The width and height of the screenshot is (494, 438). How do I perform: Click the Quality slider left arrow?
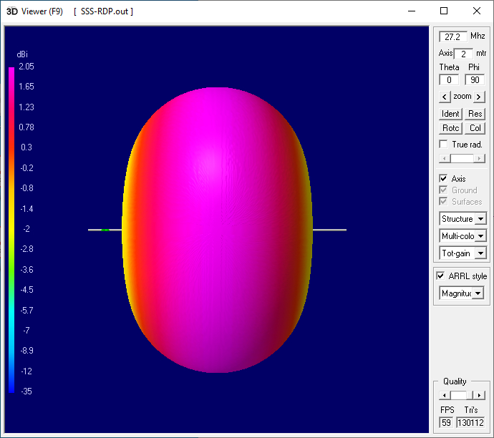(x=445, y=396)
